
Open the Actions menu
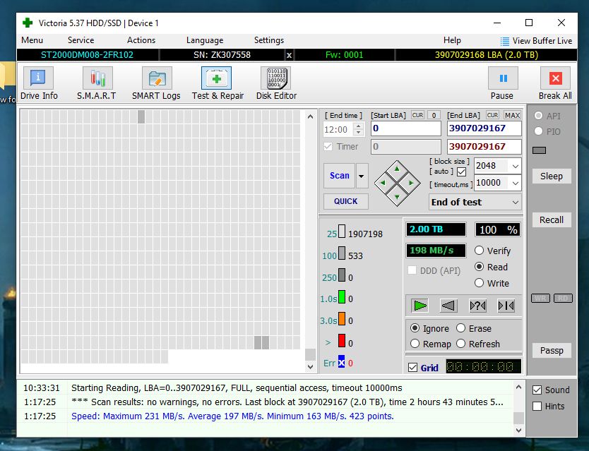[x=141, y=40]
